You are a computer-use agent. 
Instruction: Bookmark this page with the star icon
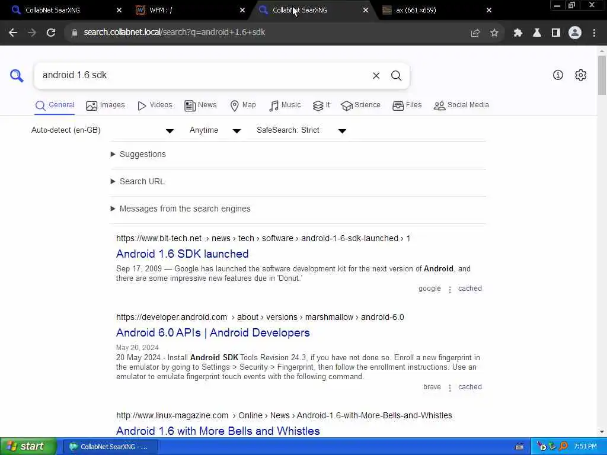tap(494, 33)
